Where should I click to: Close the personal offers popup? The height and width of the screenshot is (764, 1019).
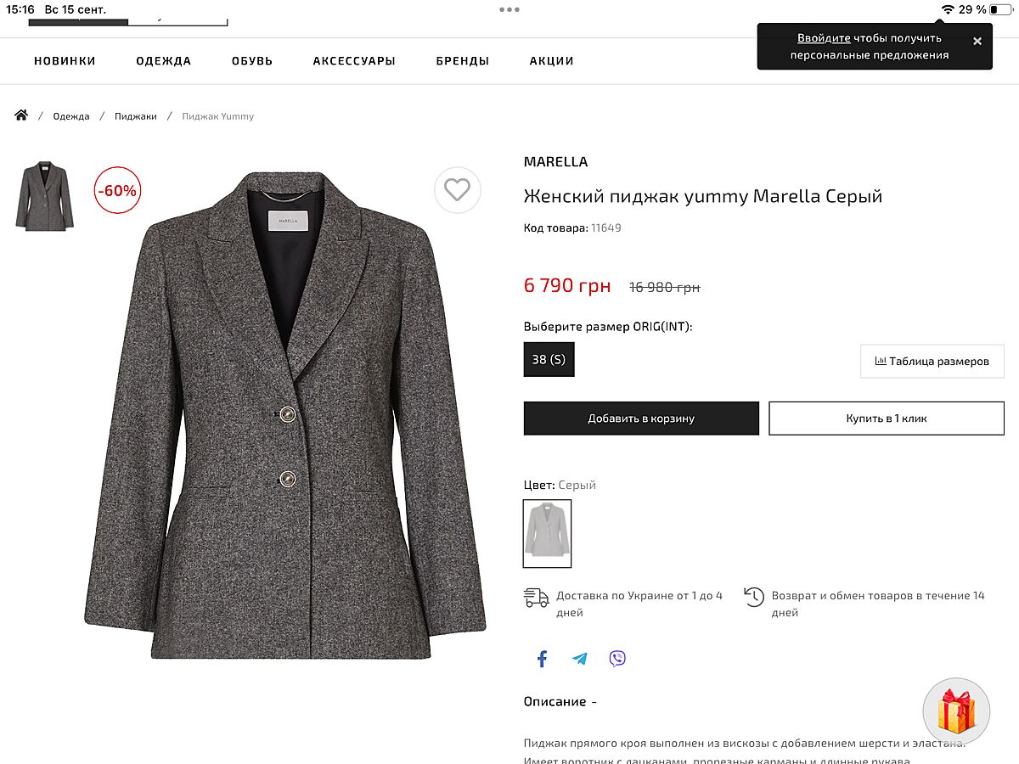tap(977, 41)
